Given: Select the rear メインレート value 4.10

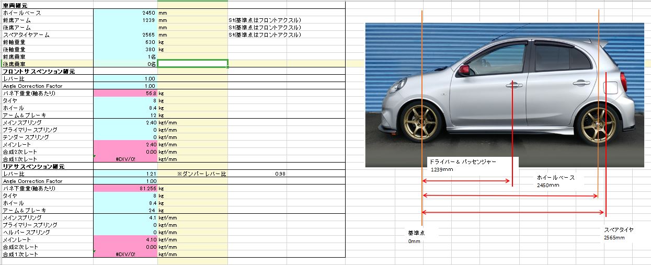Looking at the screenshot, I should [x=125, y=239].
